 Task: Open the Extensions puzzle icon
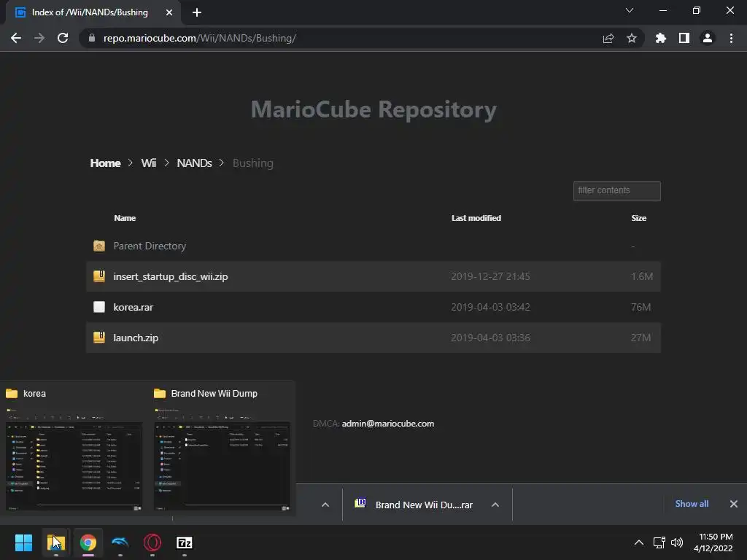click(660, 38)
